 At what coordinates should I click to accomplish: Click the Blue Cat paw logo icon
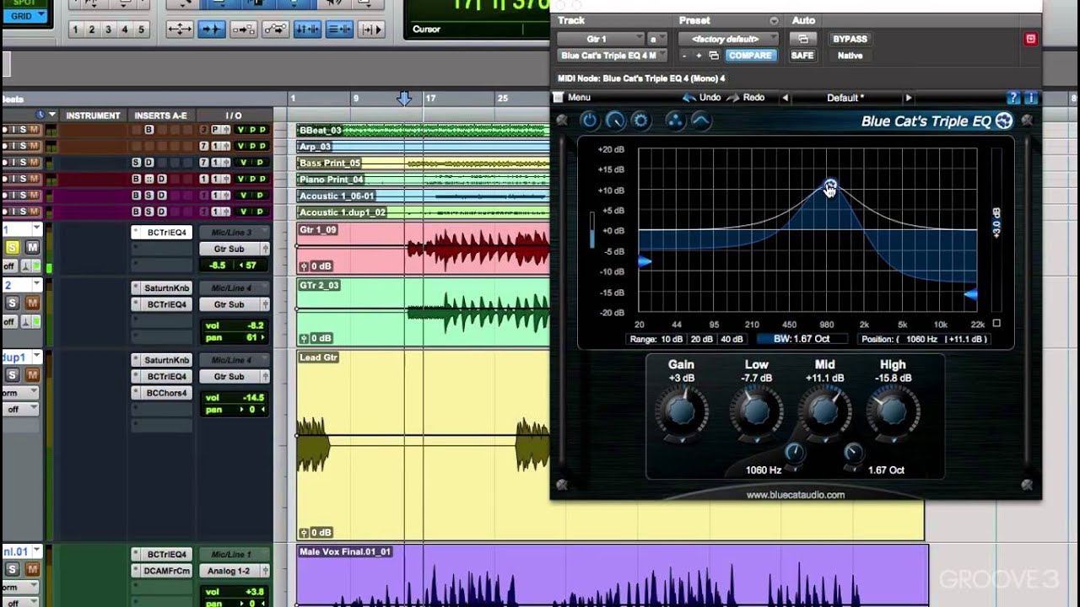[x=1003, y=121]
